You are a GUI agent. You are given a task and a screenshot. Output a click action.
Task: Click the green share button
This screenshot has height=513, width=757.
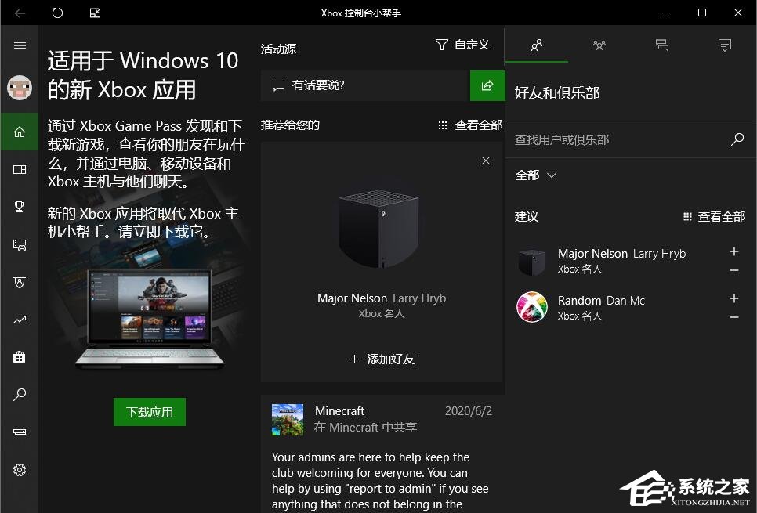point(487,86)
